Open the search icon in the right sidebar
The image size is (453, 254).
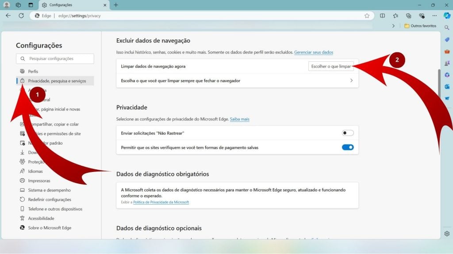[447, 27]
